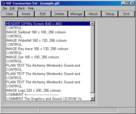Open the Block menu
The width and height of the screenshot is (136, 114).
[21, 8]
